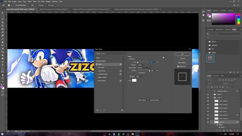Select the Hand tool in toolbar
This screenshot has height=136, width=242.
[x=3, y=75]
